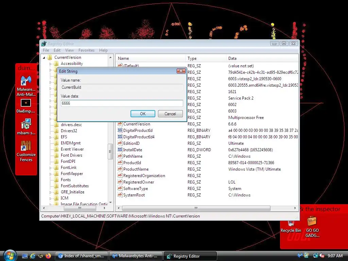Select the Font Drivers key

point(71,155)
